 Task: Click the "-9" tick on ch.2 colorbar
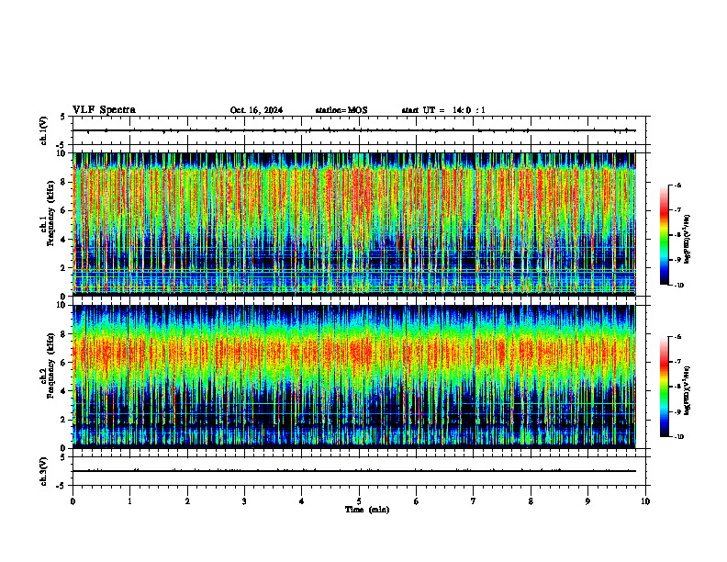click(678, 411)
